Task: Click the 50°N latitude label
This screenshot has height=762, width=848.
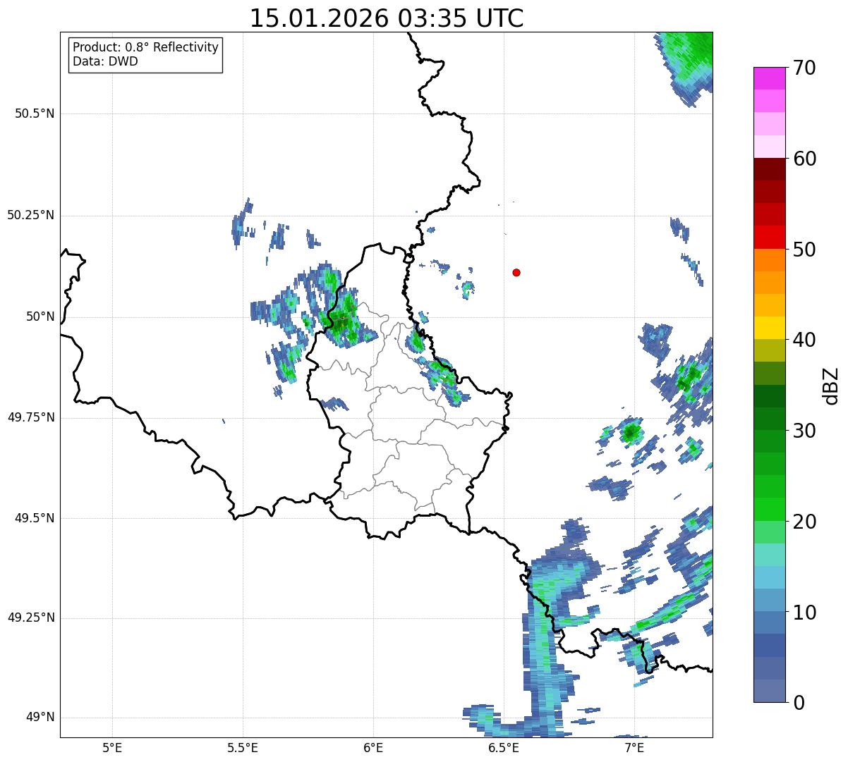Action: [40, 317]
